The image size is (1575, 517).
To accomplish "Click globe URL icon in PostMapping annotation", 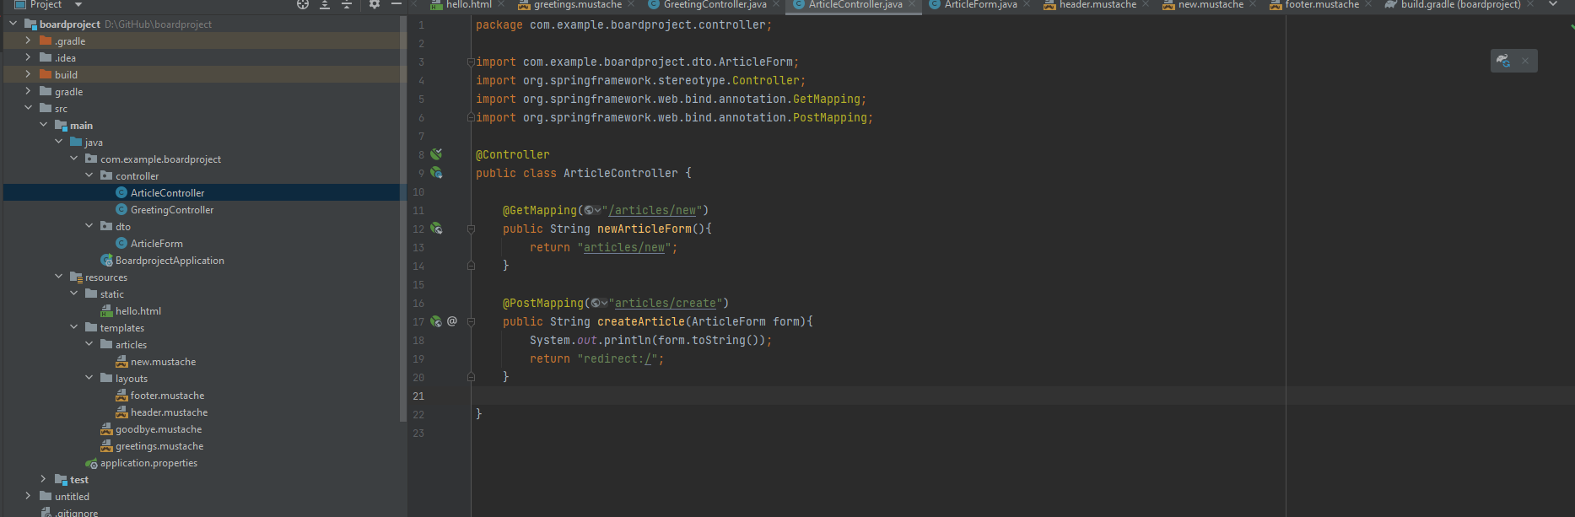I will pyautogui.click(x=599, y=304).
